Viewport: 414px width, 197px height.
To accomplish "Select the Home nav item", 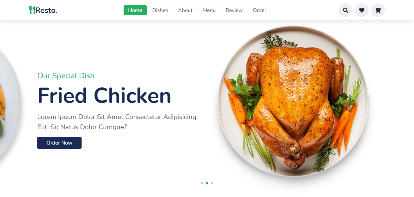I will [x=135, y=10].
